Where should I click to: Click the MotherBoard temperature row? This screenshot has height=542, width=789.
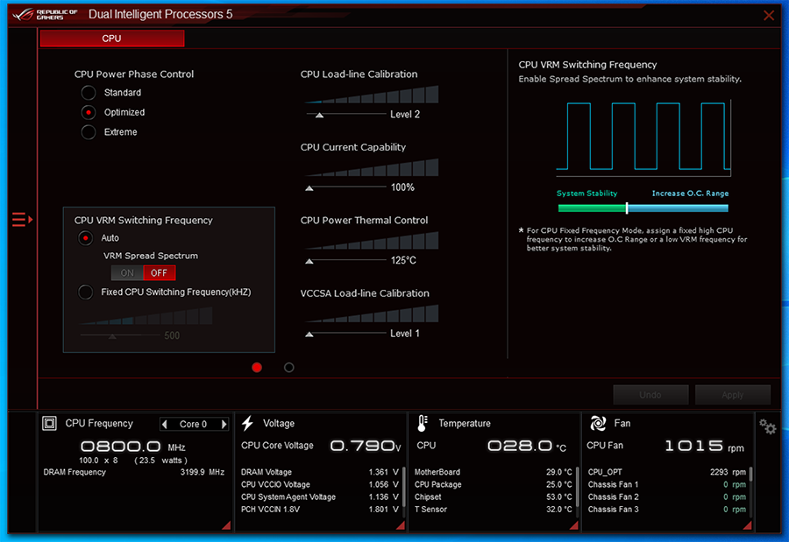point(493,472)
